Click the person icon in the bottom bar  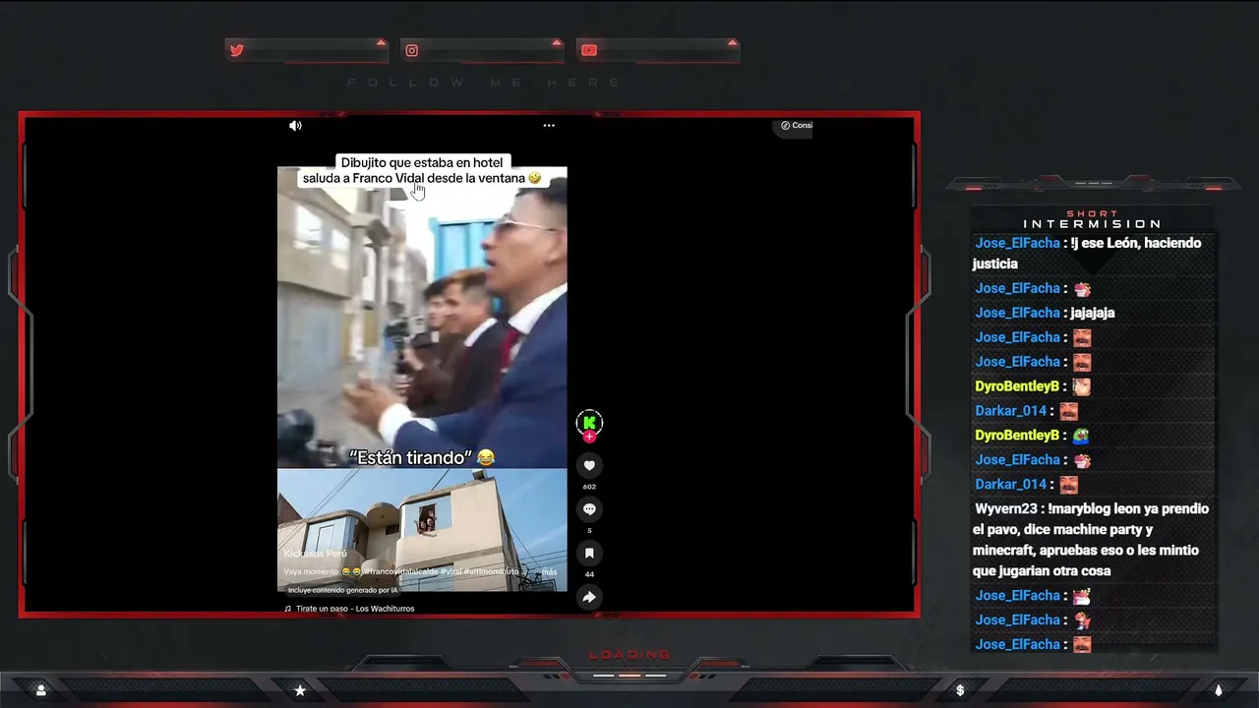coord(40,690)
